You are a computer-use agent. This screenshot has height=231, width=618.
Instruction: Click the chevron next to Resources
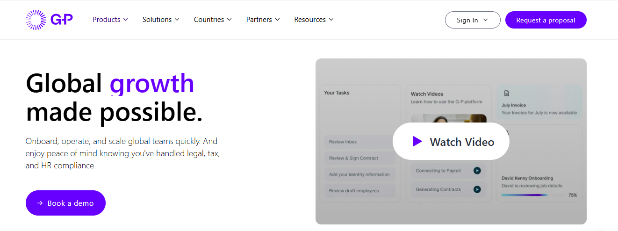tap(331, 20)
